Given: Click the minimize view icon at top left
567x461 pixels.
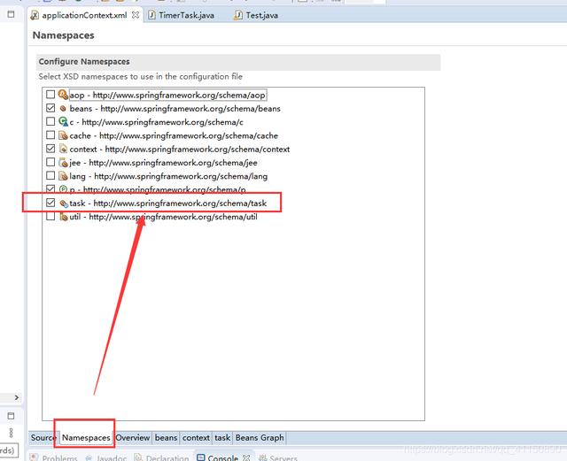Looking at the screenshot, I should 11,14.
